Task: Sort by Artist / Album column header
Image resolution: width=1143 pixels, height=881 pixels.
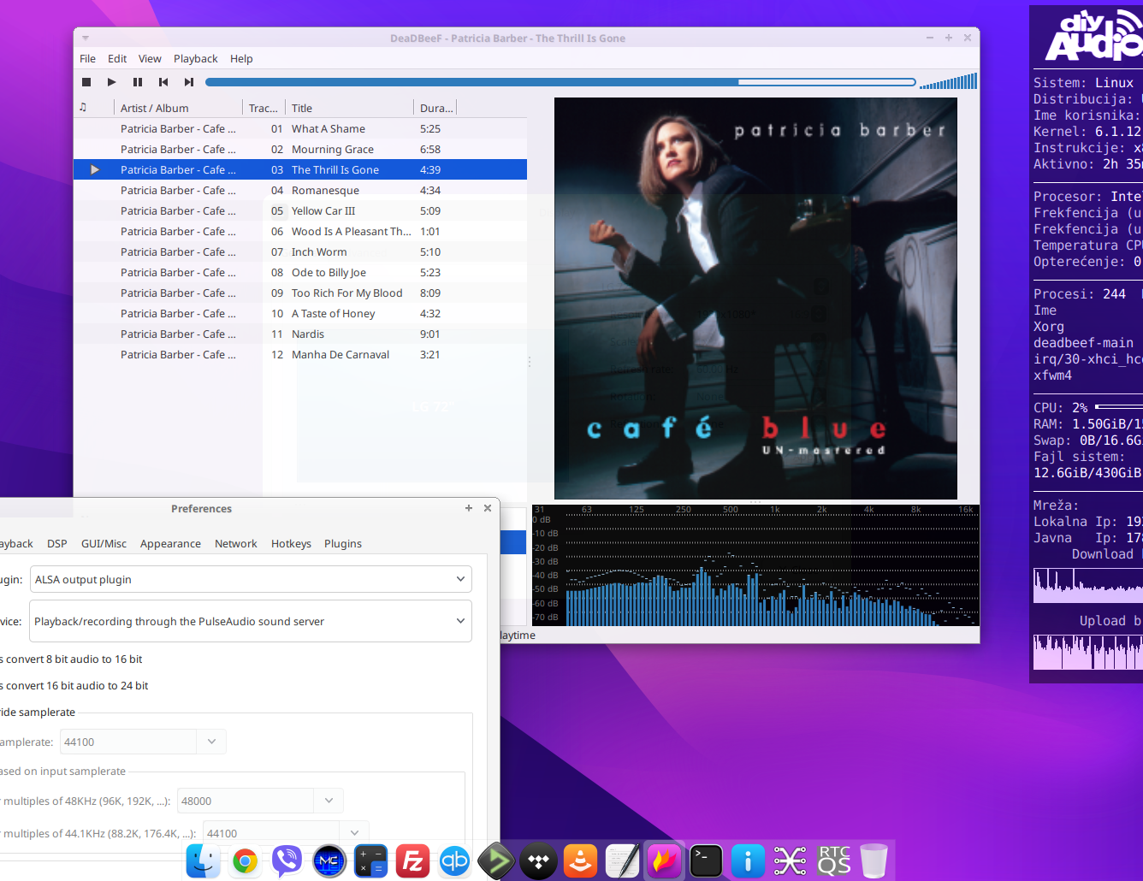Action: [x=178, y=108]
